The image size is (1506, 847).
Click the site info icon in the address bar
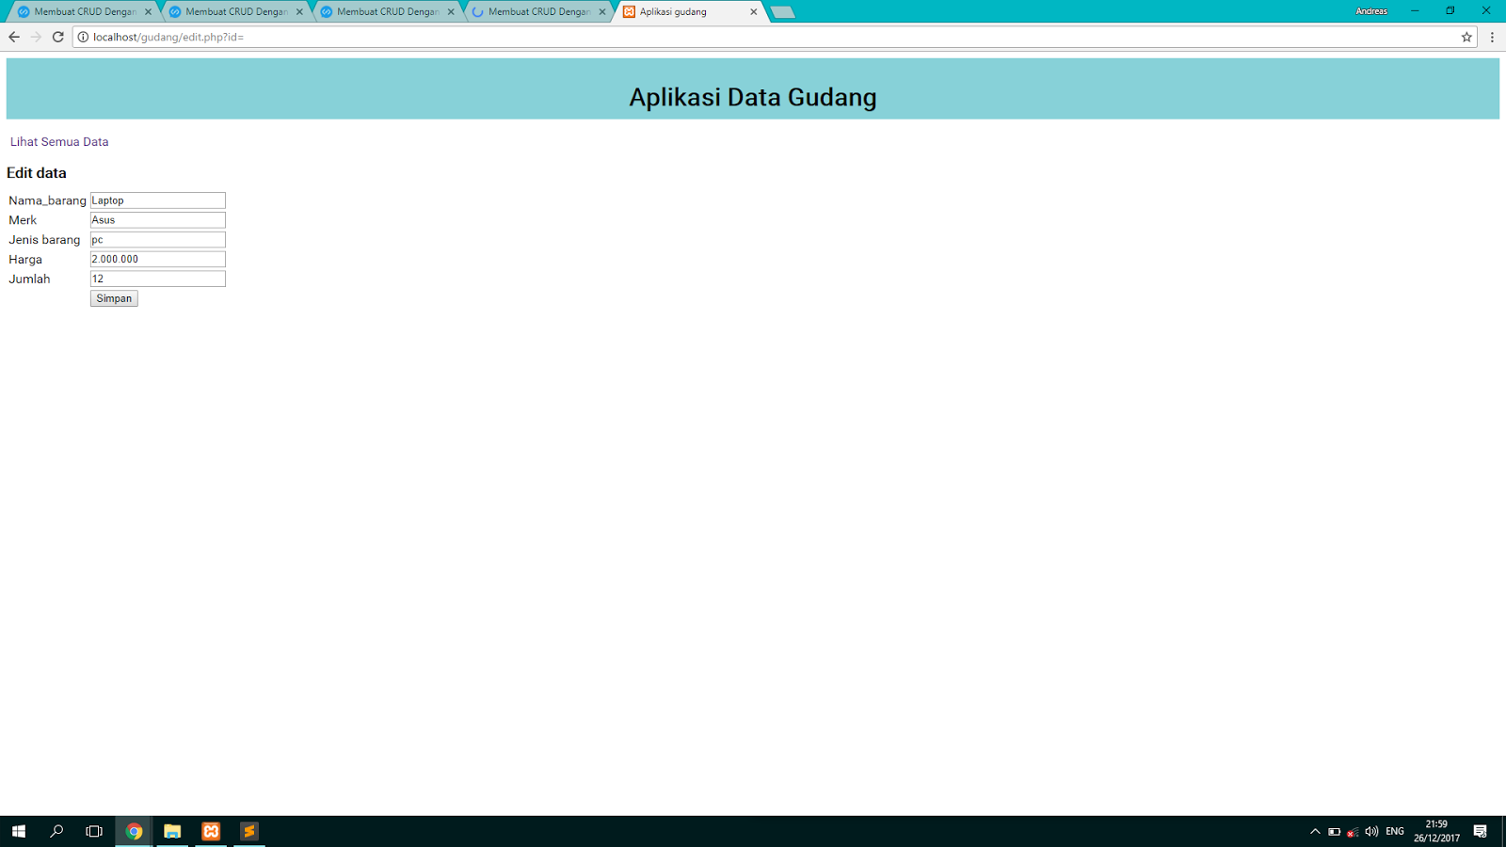[x=81, y=38]
